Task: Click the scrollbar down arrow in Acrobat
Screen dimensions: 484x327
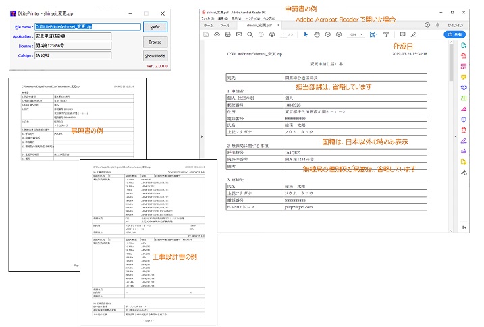Action: pos(451,231)
